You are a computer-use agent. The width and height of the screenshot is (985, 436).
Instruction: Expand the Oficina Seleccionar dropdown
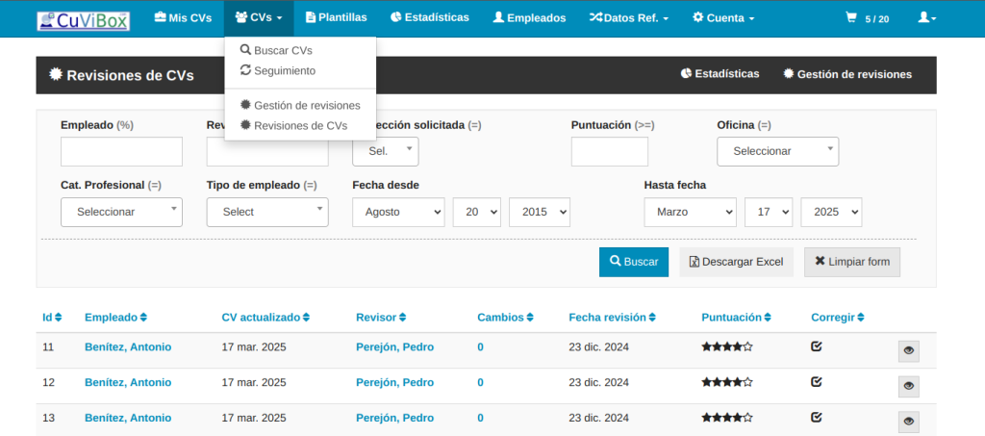coord(777,152)
